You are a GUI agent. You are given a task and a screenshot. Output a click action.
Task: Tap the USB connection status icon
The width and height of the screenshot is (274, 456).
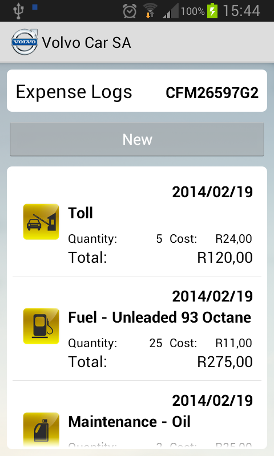19,11
